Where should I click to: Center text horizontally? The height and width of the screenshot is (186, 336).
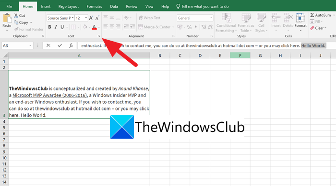coord(112,27)
